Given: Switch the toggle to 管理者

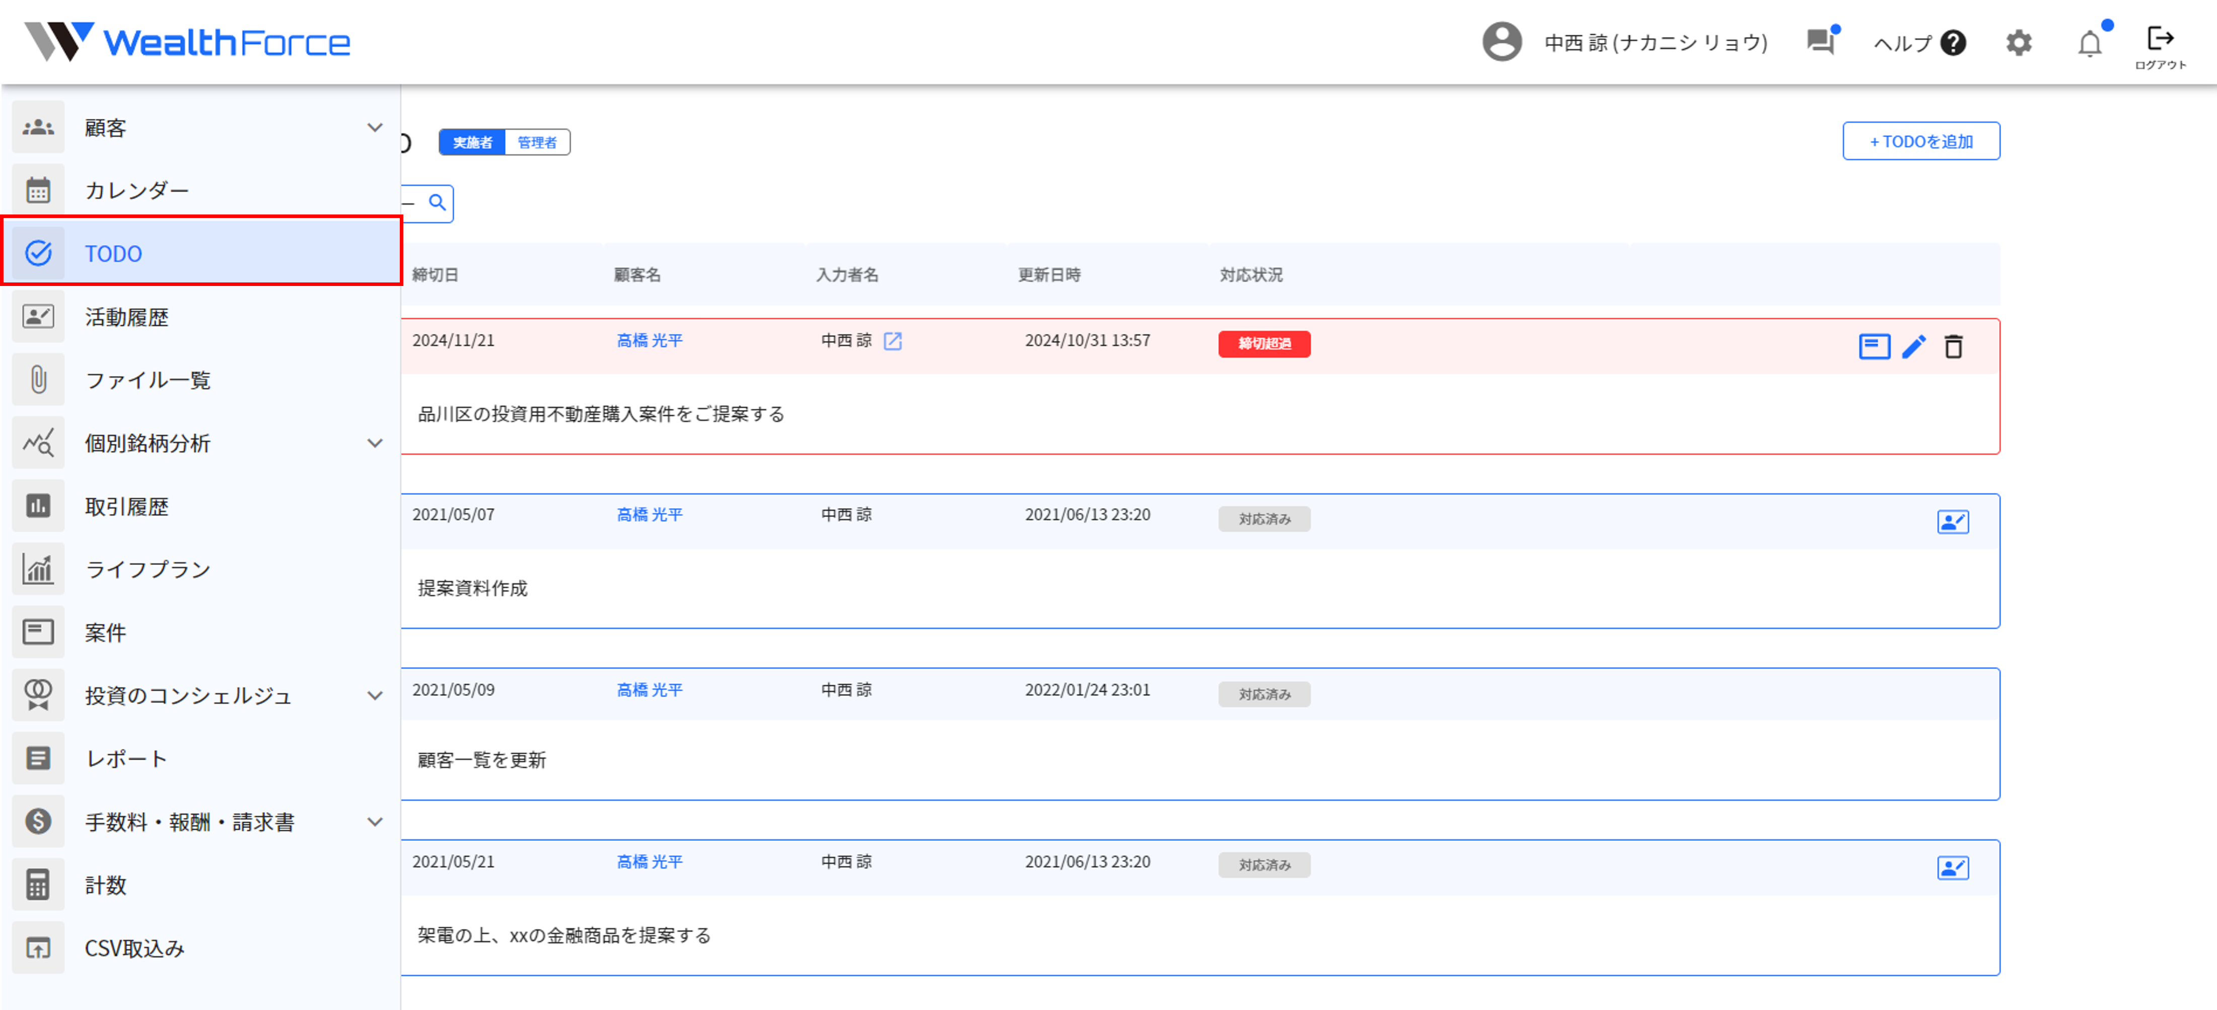Looking at the screenshot, I should [537, 143].
